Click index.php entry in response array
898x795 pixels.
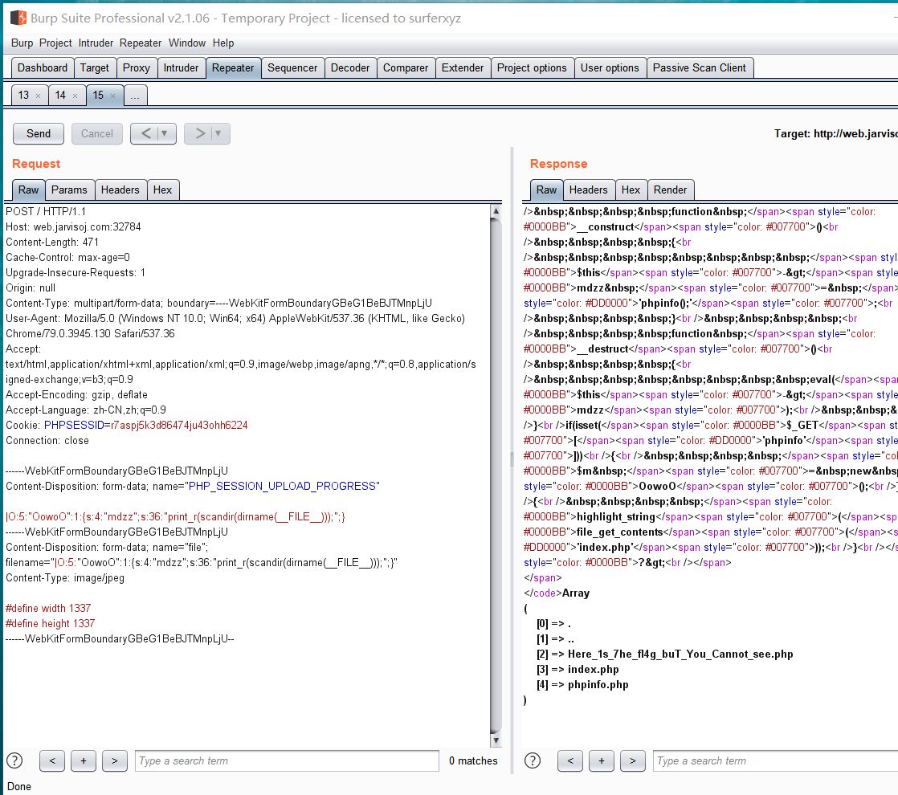(x=594, y=669)
